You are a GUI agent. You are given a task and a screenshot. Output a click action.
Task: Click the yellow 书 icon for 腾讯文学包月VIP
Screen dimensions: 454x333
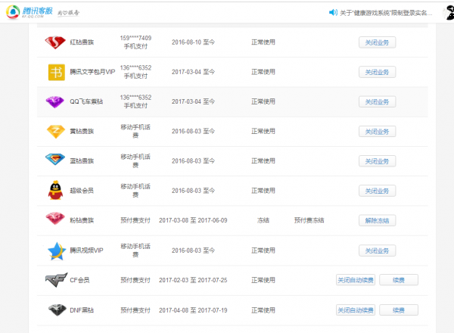57,72
